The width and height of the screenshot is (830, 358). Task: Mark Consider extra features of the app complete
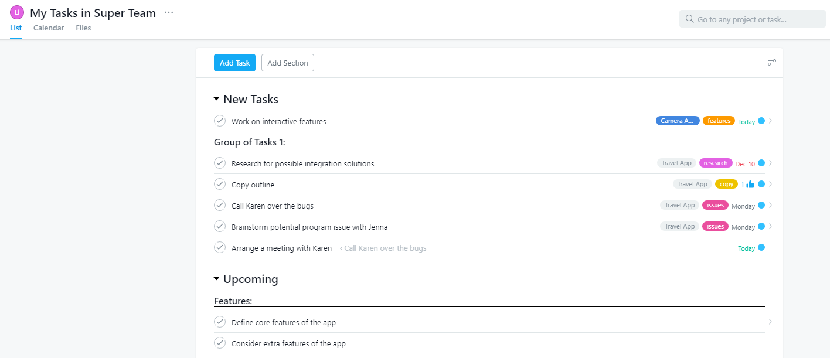(220, 343)
